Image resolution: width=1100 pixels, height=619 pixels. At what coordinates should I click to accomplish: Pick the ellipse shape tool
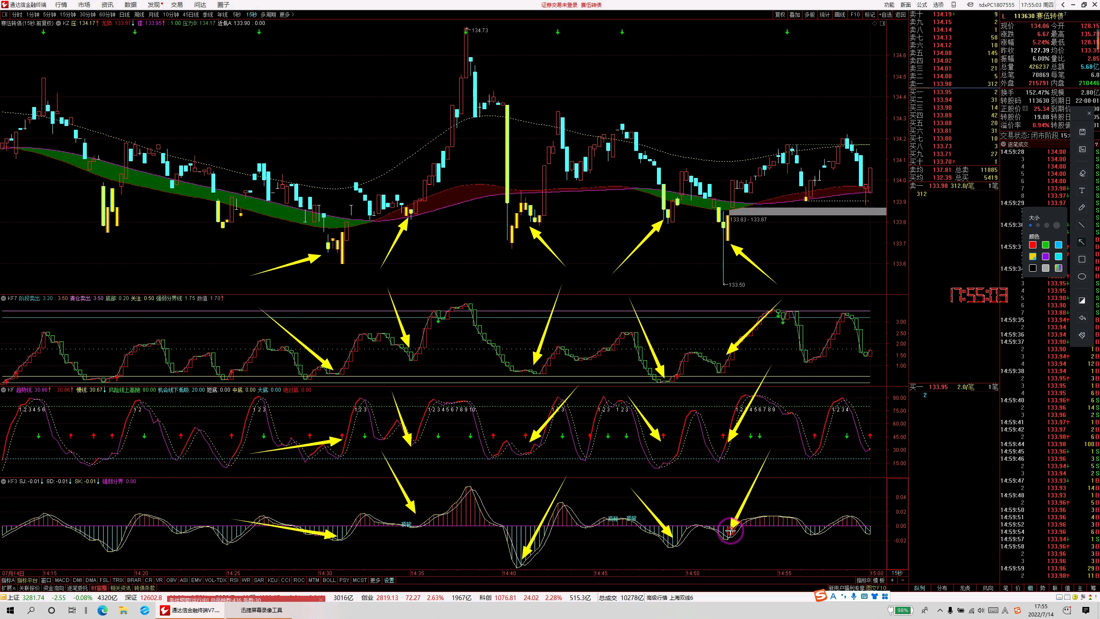point(1082,276)
